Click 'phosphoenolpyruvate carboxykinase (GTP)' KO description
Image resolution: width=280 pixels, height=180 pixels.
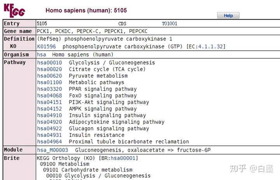pos(122,46)
